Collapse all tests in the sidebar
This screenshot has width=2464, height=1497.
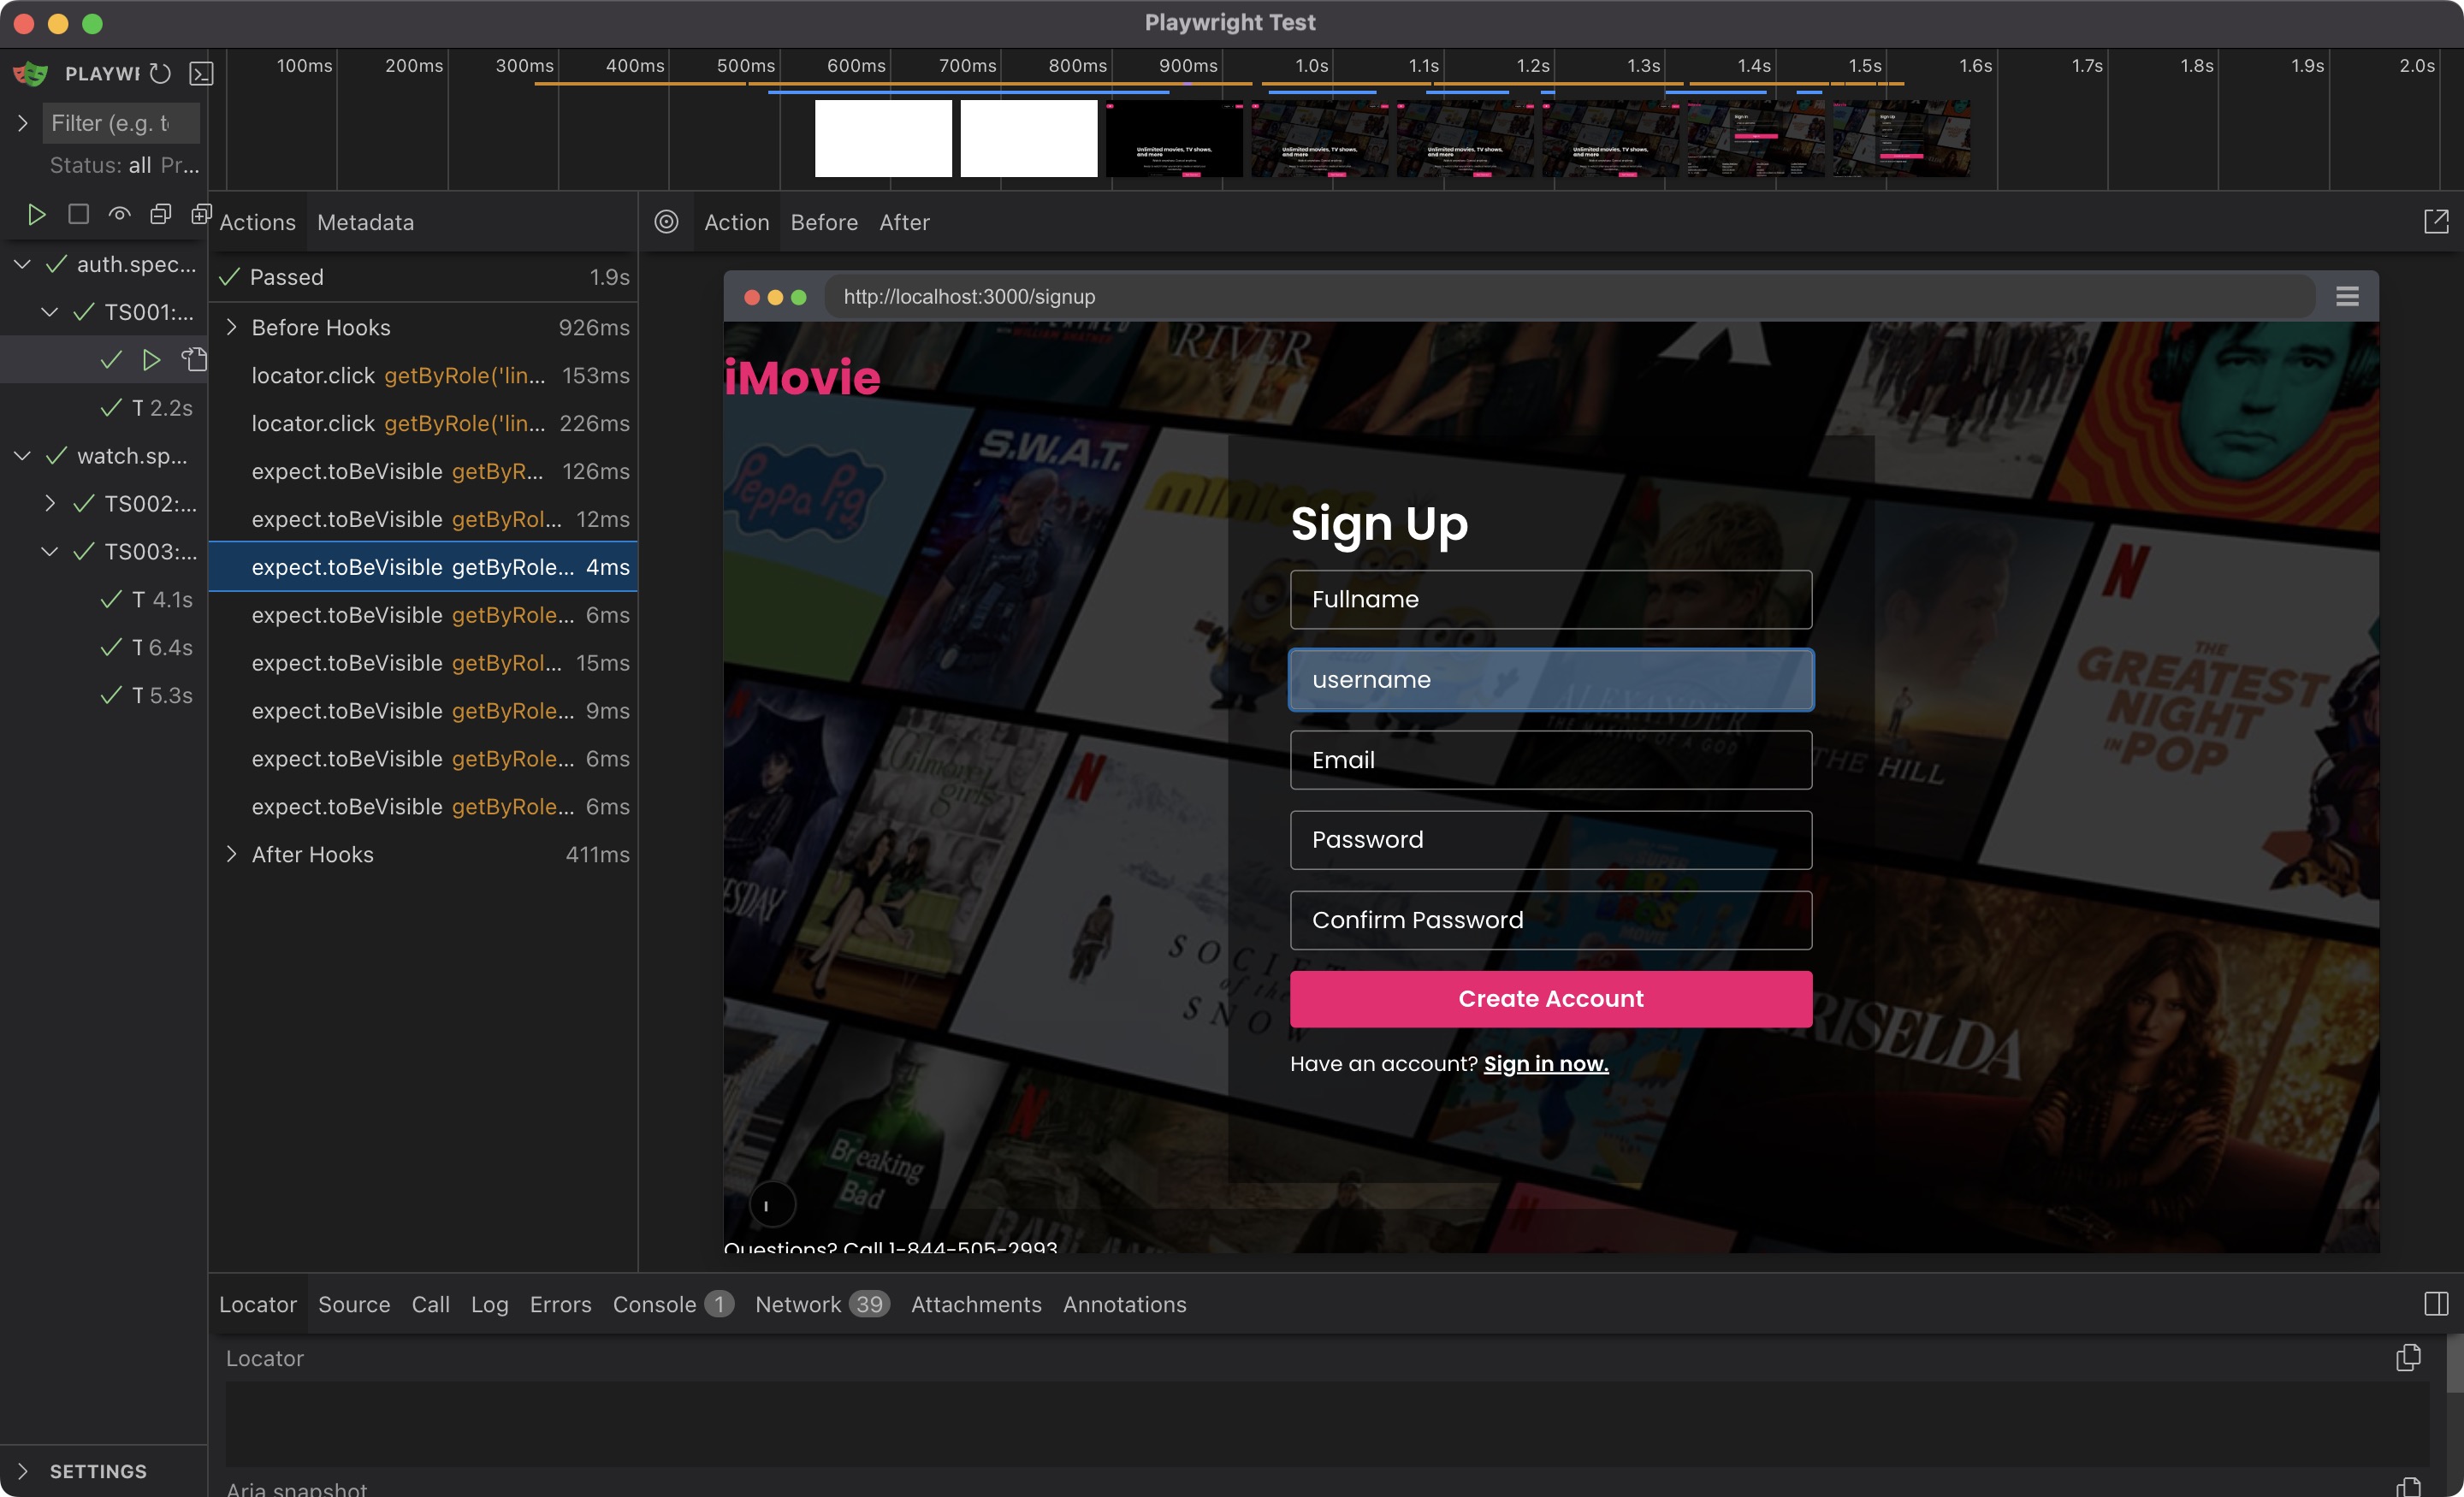[160, 214]
